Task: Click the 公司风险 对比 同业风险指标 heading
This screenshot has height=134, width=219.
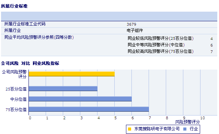Action: point(30,63)
